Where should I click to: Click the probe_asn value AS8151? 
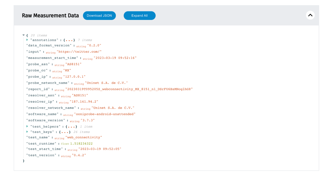pos(73,64)
